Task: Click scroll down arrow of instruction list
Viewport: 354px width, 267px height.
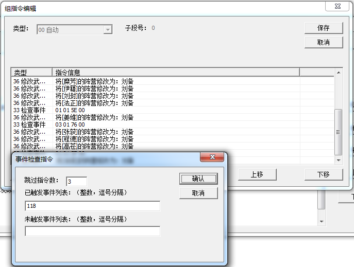Action: [x=339, y=160]
